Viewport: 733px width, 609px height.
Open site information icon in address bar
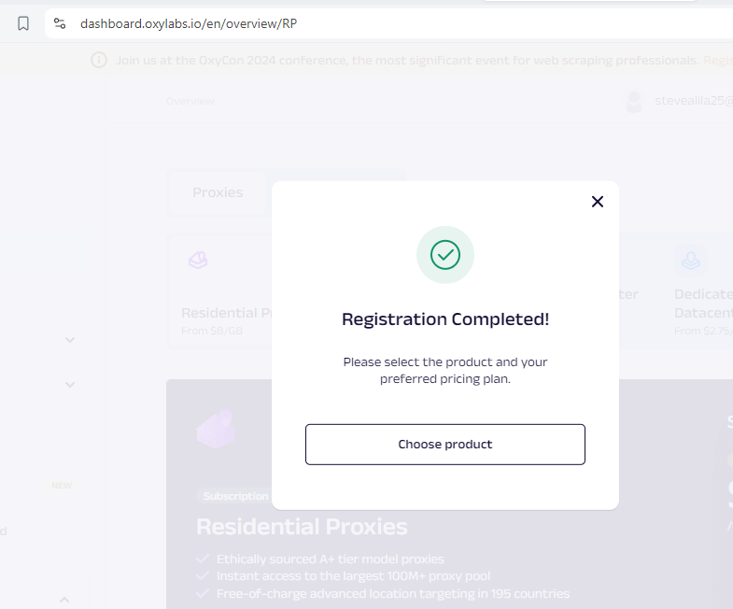pos(60,23)
